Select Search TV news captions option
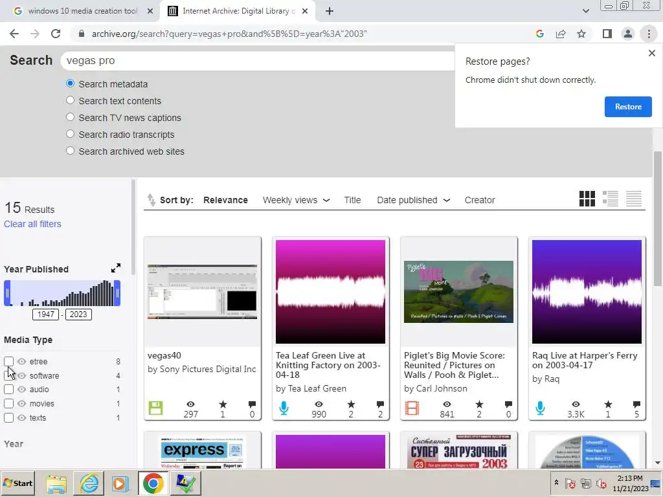 [x=70, y=117]
